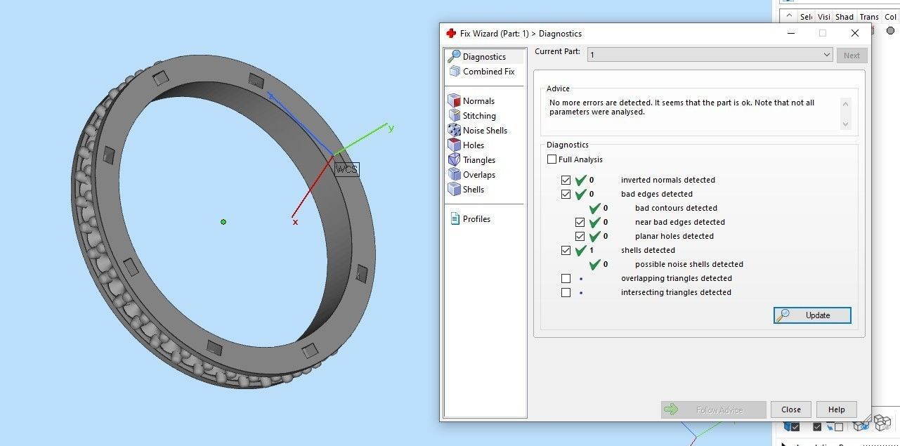Image resolution: width=900 pixels, height=446 pixels.
Task: Open Help from the Fix Wizard
Action: pos(836,409)
